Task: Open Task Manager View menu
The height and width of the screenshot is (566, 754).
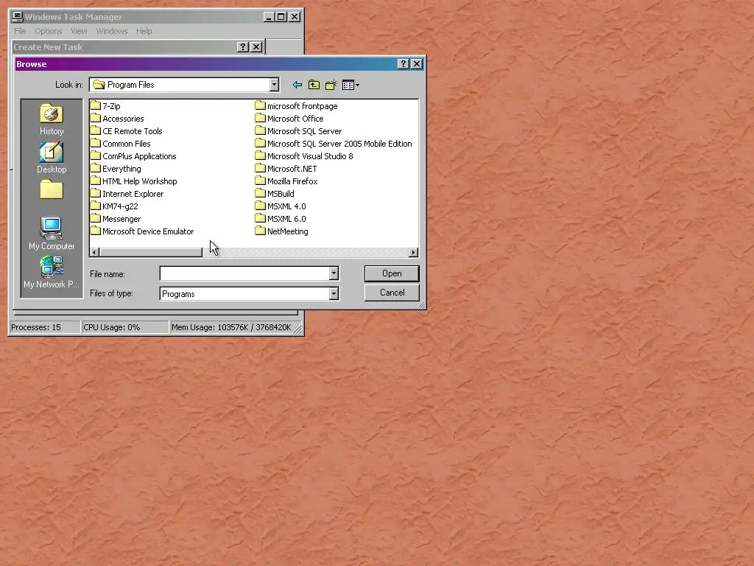Action: click(x=79, y=31)
